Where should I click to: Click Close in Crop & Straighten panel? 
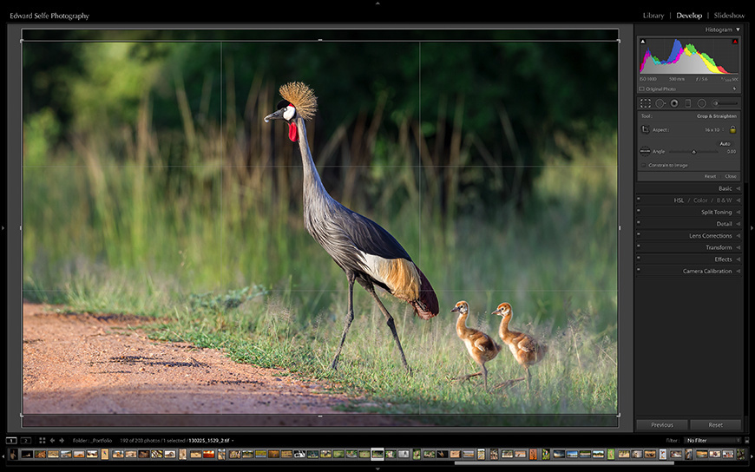(x=731, y=176)
